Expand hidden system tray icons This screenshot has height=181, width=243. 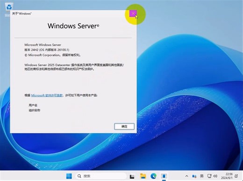point(186,176)
